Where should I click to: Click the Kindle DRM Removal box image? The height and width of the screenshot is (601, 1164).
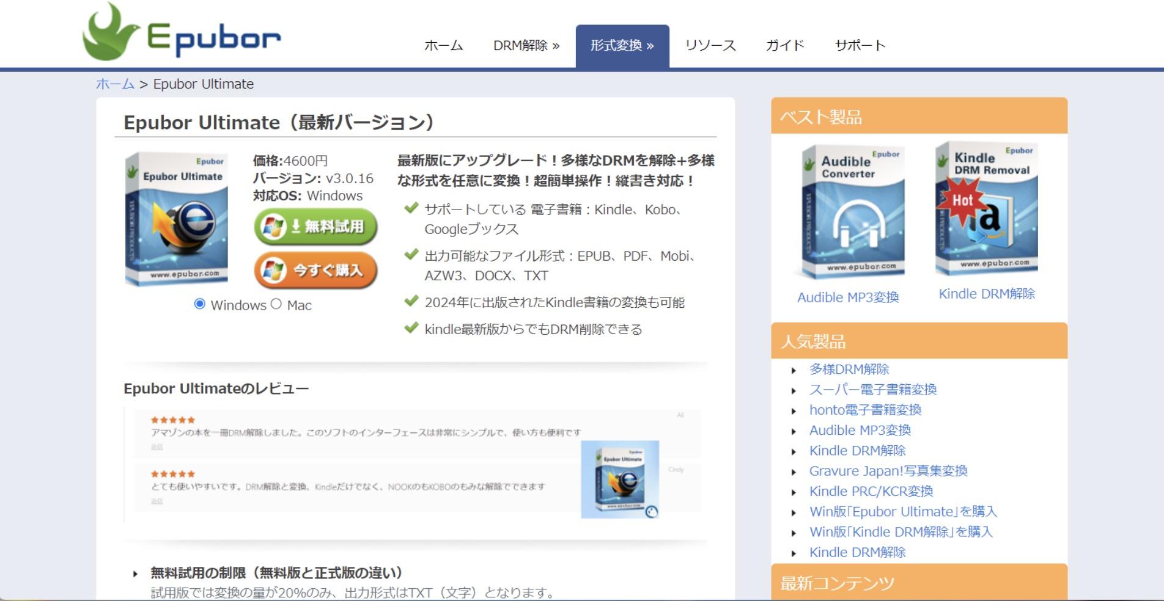[986, 209]
